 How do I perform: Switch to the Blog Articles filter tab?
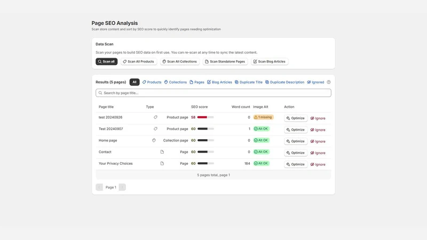(x=219, y=82)
